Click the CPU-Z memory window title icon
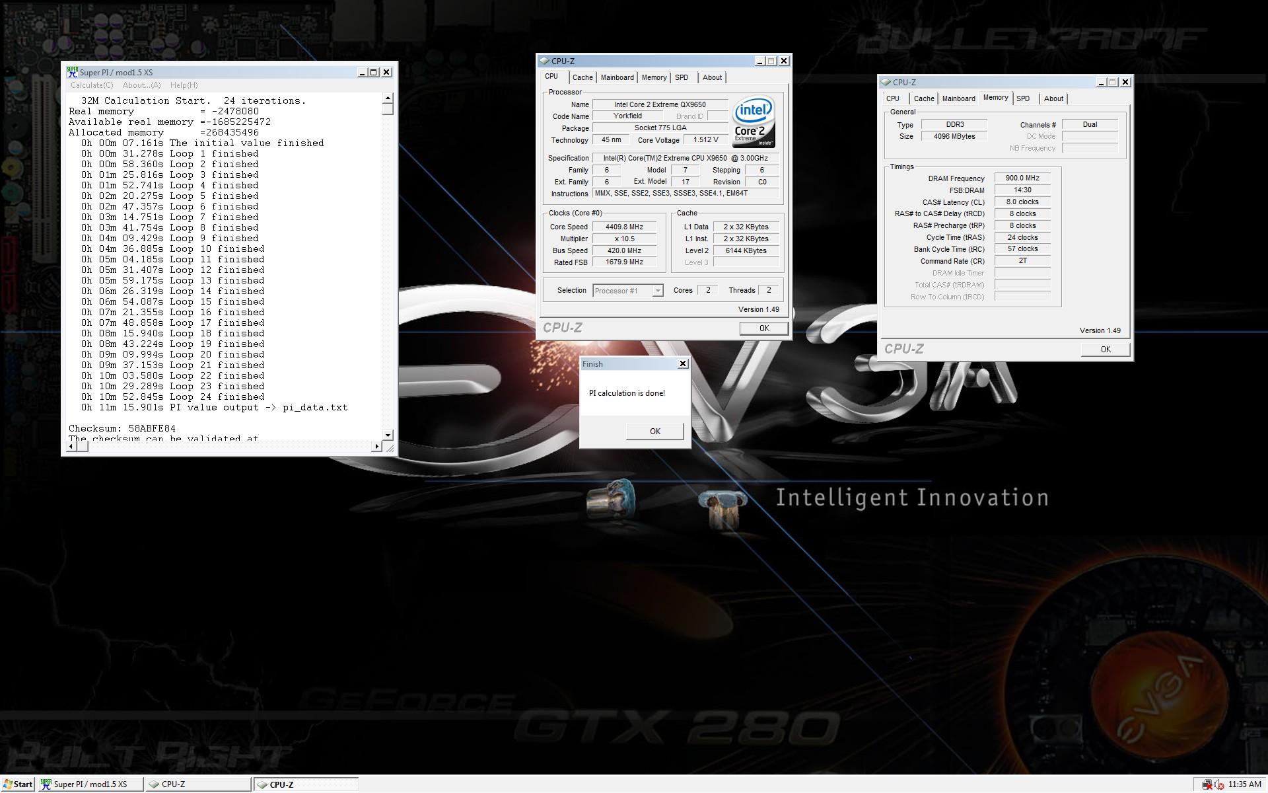1268x793 pixels. click(x=886, y=82)
